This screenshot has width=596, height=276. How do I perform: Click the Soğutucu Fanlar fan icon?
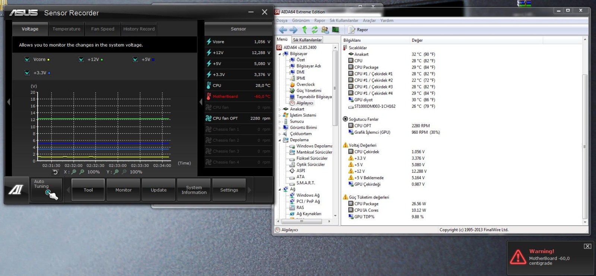(345, 119)
